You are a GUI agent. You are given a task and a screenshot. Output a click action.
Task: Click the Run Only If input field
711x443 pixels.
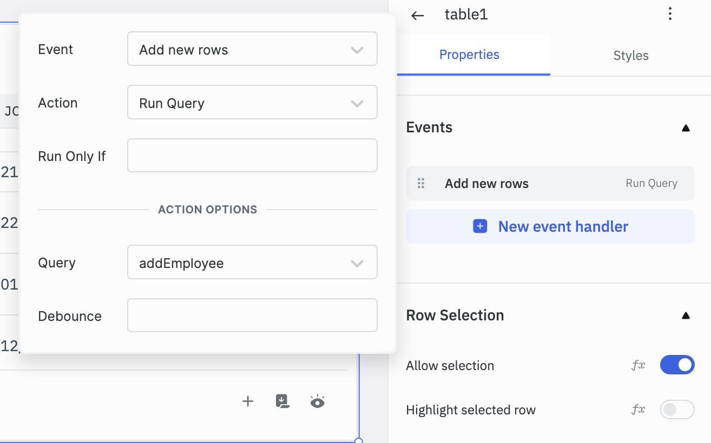(x=252, y=156)
